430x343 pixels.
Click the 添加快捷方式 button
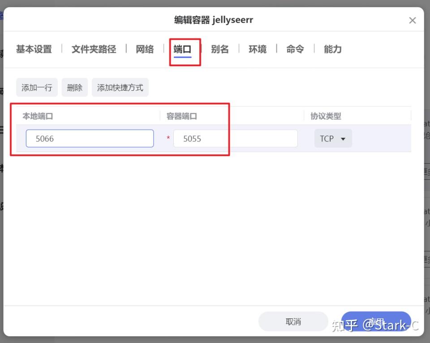(x=120, y=87)
